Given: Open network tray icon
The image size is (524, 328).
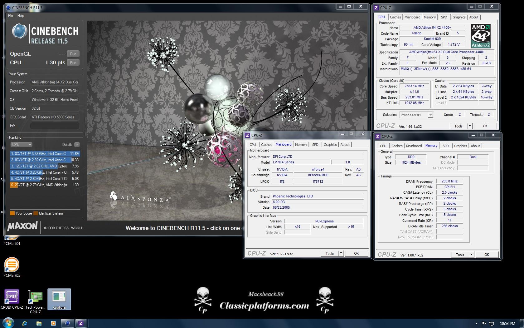Looking at the screenshot, I should point(492,324).
